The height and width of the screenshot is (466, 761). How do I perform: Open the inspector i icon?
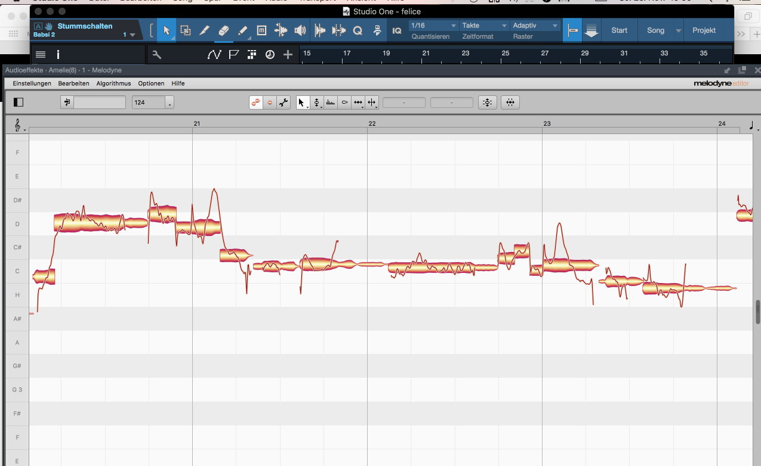pyautogui.click(x=58, y=55)
